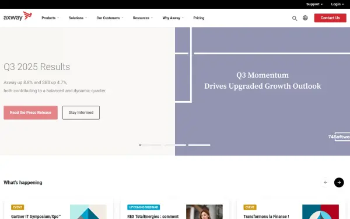Expand the Products menu
Image resolution: width=350 pixels, height=219 pixels.
click(x=50, y=18)
